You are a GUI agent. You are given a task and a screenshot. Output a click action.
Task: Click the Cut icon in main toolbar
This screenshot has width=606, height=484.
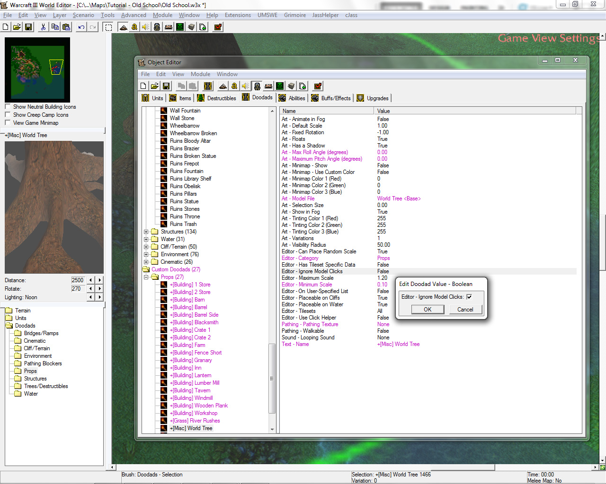click(43, 27)
